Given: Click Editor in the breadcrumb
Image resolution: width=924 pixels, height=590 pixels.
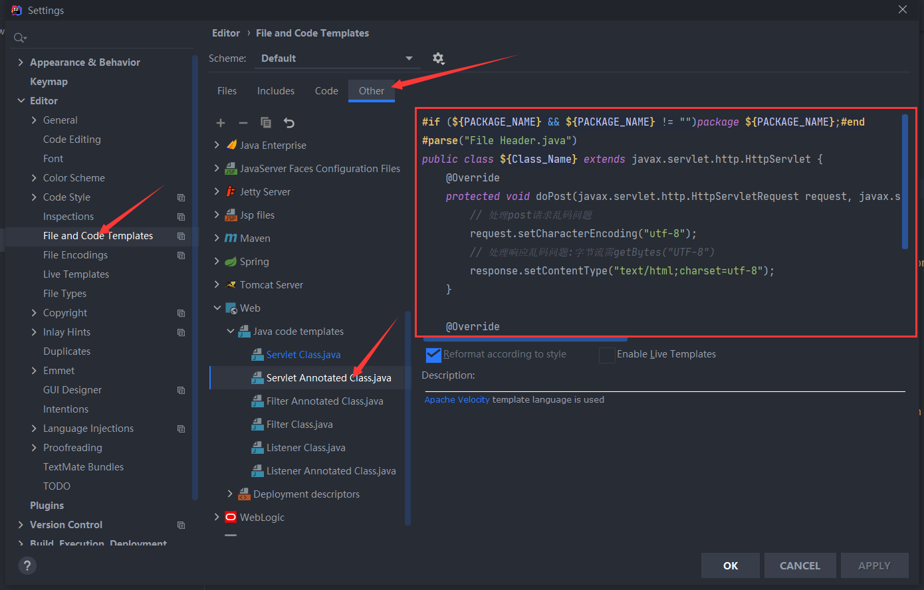Looking at the screenshot, I should 226,33.
